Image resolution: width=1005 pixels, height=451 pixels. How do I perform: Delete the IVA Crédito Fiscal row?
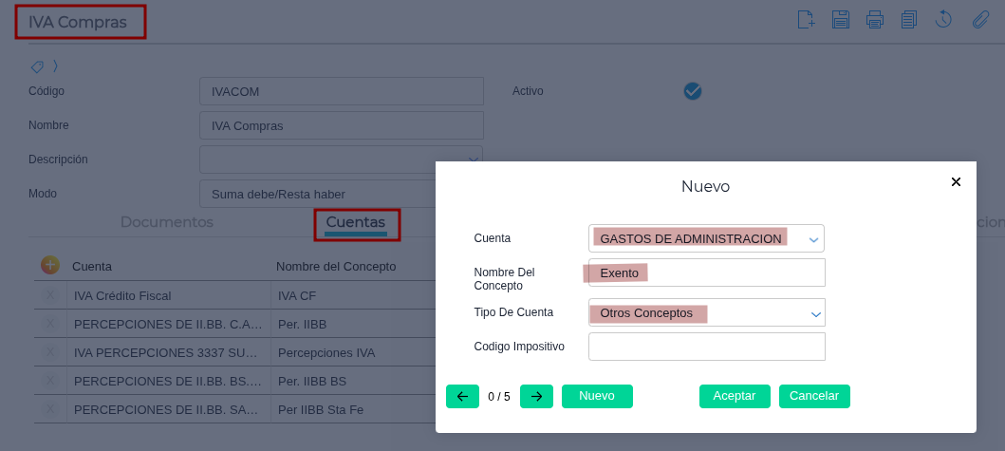pyautogui.click(x=50, y=295)
